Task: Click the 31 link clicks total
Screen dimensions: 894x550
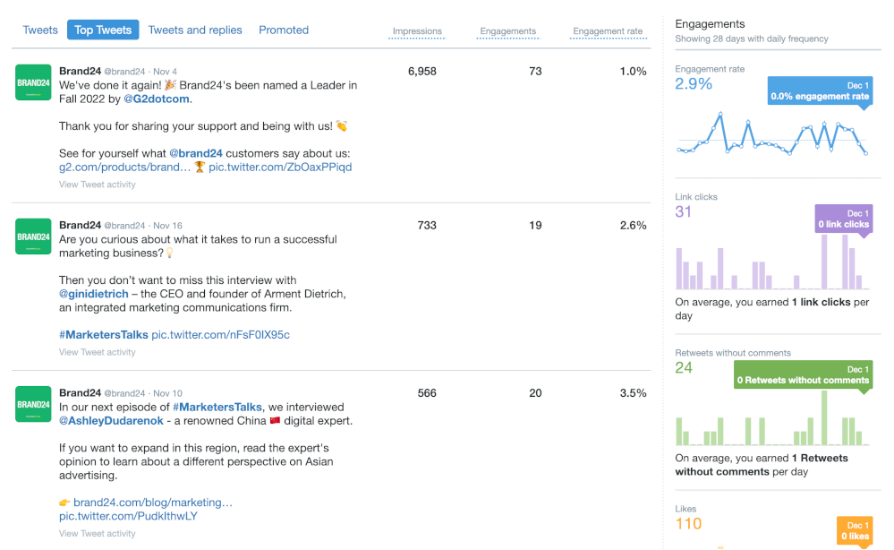Action: click(x=683, y=211)
